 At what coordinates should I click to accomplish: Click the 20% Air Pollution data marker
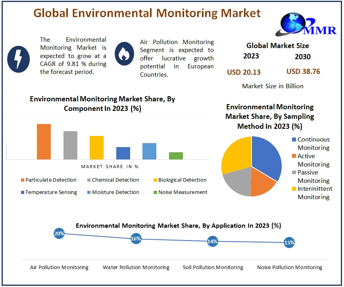click(59, 234)
